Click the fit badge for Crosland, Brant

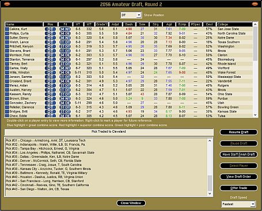[x=65, y=81]
